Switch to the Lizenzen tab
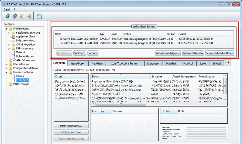 click(59, 63)
